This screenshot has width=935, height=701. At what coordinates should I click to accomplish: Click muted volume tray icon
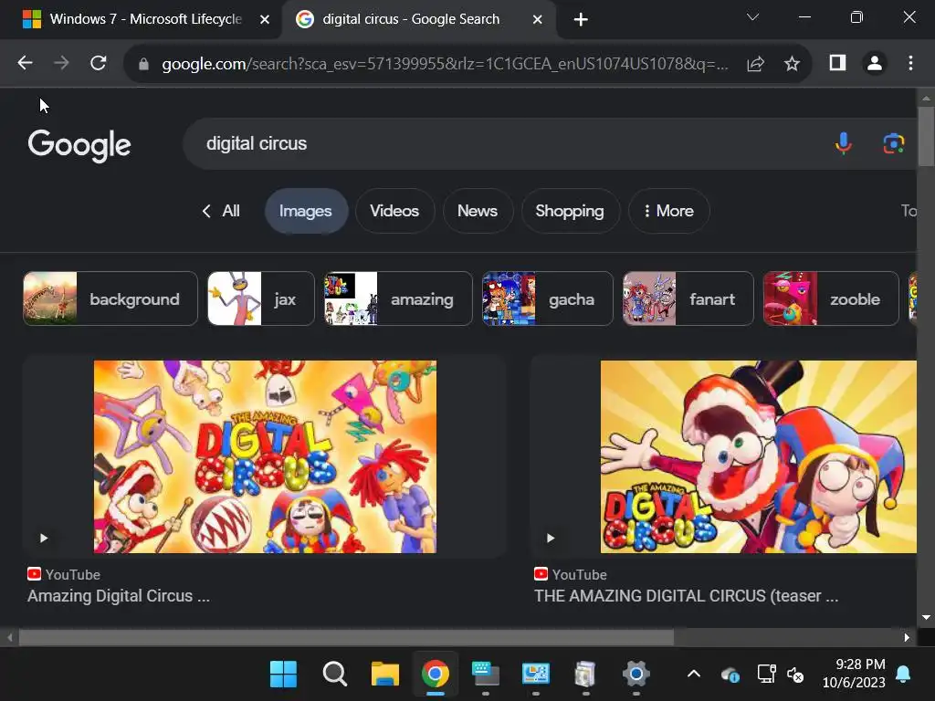(795, 675)
